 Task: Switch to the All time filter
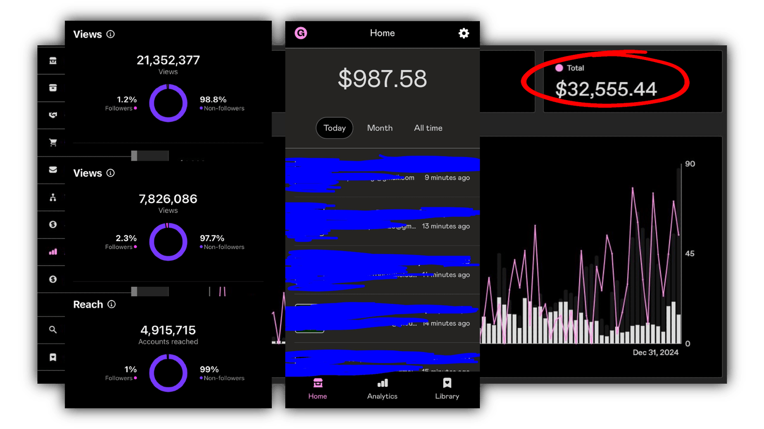[x=428, y=128]
